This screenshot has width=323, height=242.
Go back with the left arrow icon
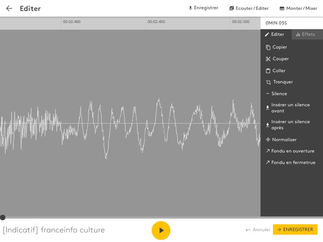[x=9, y=9]
